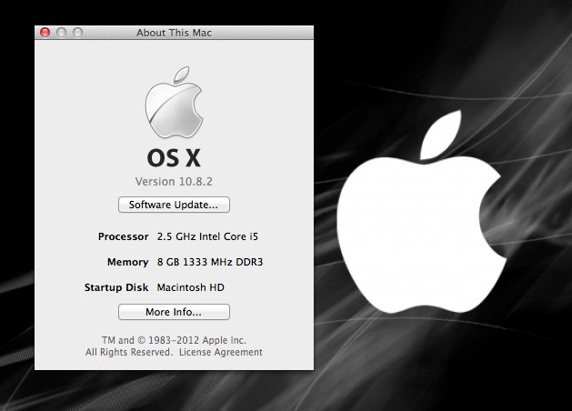Select the memory value 8 GB 1333 MHz DDR3
Screen dimensions: 572x411
(x=210, y=262)
